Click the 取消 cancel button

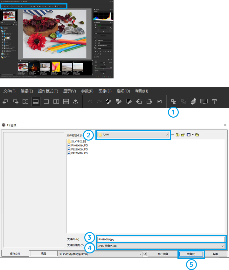(x=215, y=254)
